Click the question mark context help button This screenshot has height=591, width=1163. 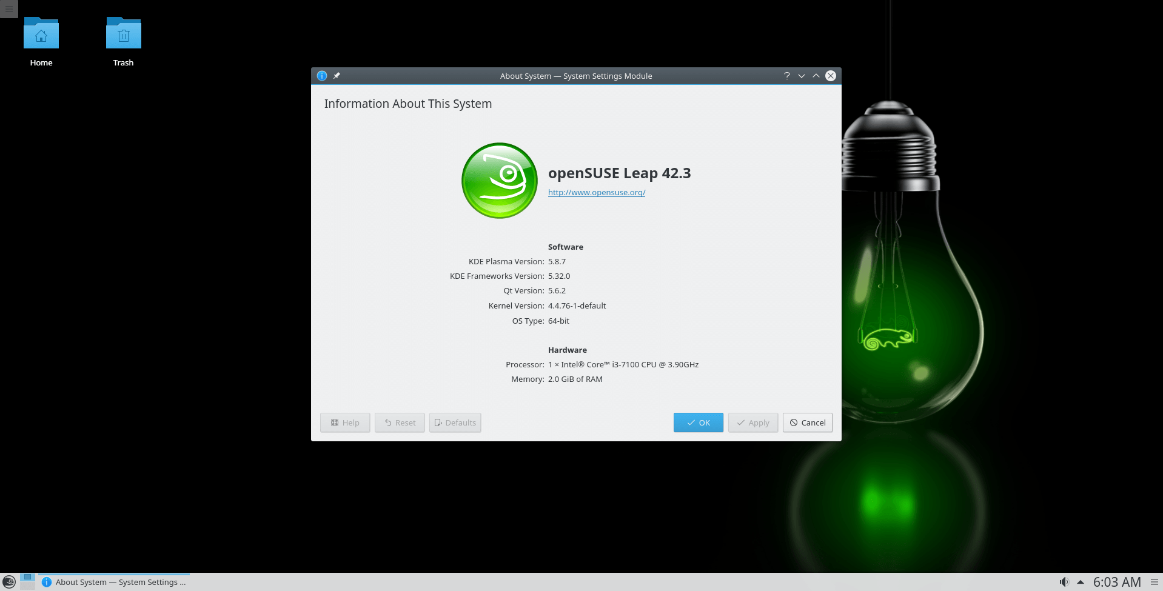pos(786,76)
